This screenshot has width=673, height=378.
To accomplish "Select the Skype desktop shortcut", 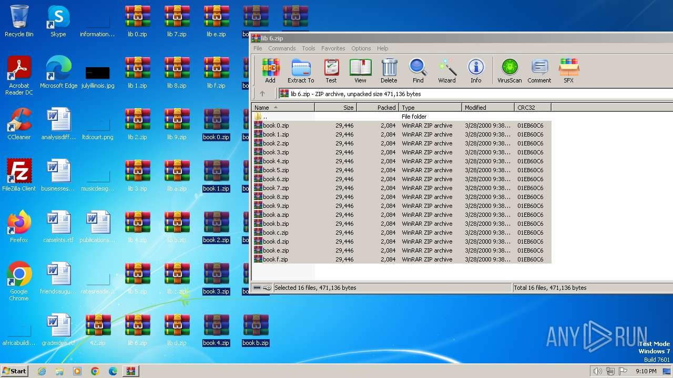I will click(x=58, y=22).
